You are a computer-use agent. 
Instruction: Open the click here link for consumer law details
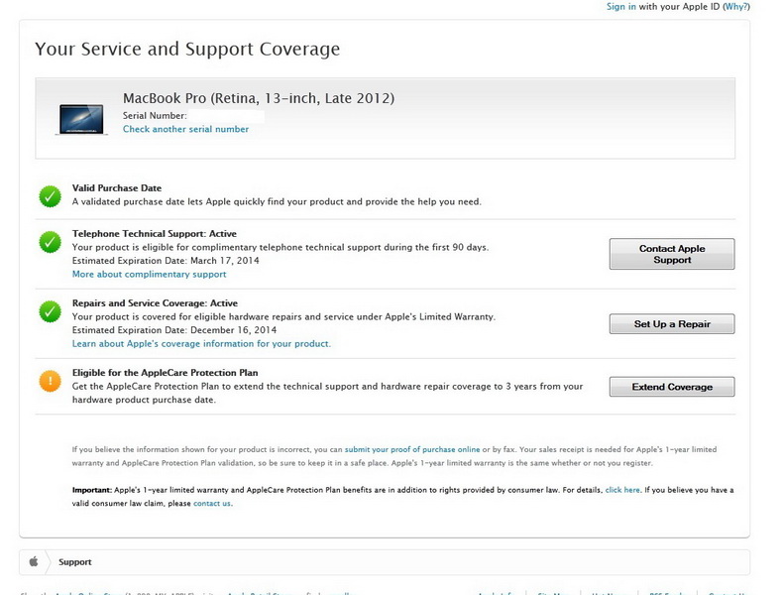(622, 490)
